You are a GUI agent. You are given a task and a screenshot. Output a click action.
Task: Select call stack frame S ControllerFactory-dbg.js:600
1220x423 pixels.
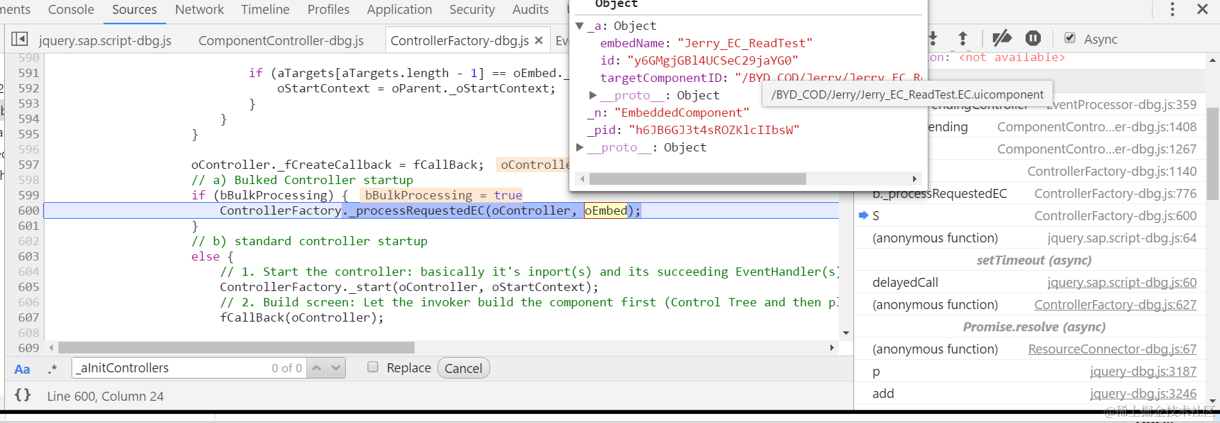1030,216
